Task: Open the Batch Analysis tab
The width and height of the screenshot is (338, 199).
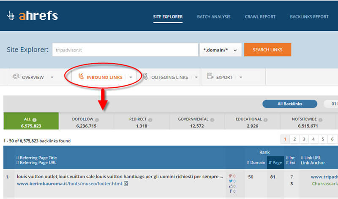Action: (214, 17)
